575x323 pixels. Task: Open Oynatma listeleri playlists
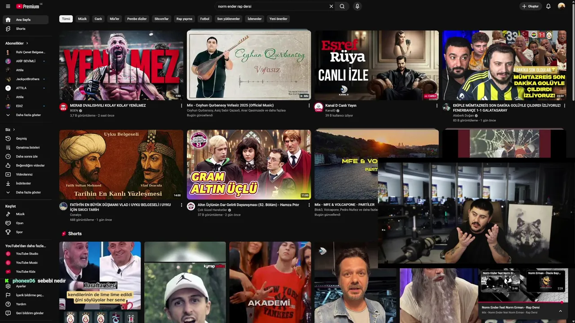26,148
